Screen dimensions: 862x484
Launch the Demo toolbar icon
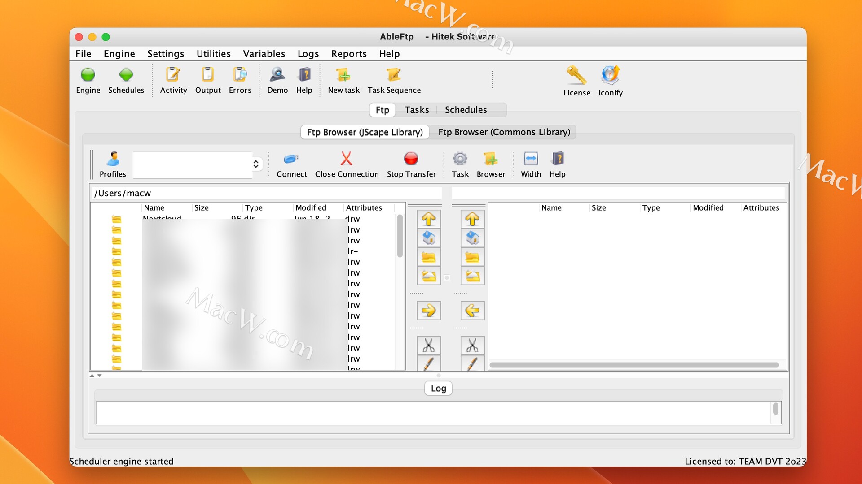point(277,75)
